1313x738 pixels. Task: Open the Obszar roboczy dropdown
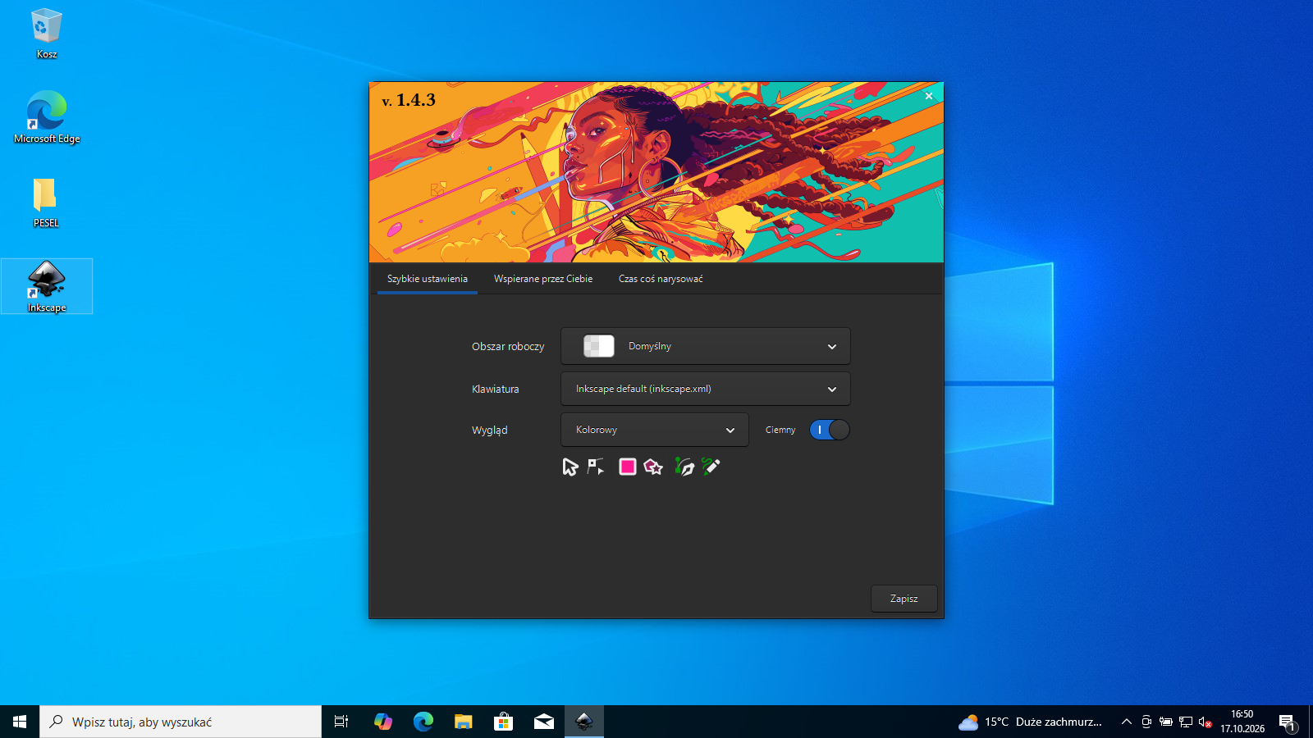coord(706,346)
